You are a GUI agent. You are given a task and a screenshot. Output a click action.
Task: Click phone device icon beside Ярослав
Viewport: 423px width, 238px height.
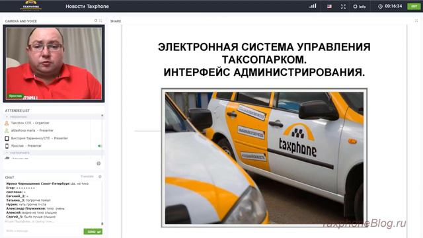click(7, 146)
